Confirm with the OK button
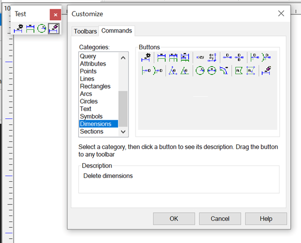 click(x=174, y=219)
